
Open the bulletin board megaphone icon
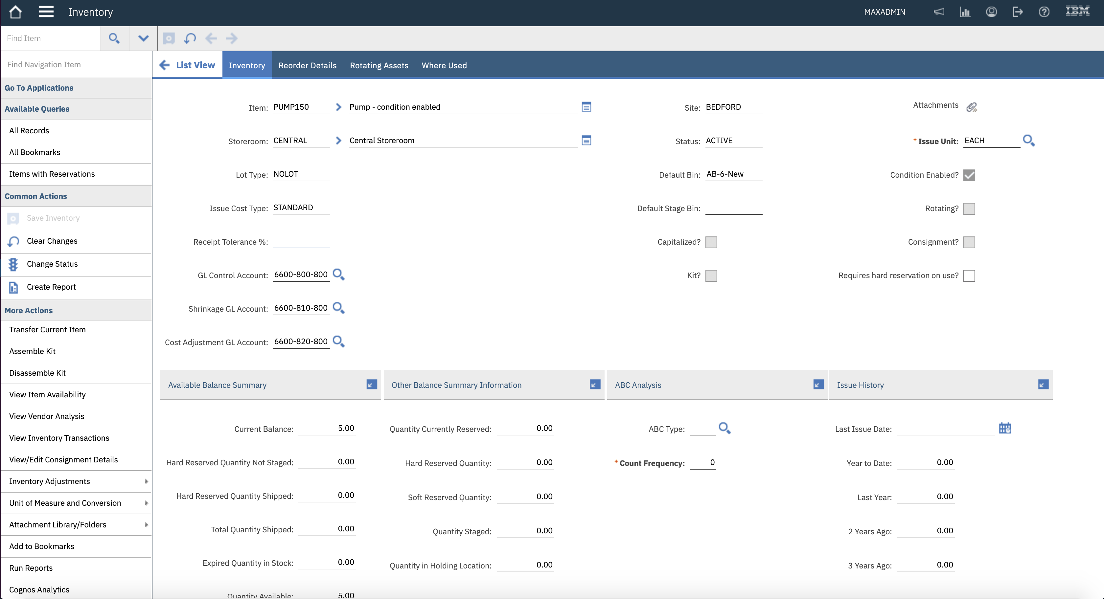pyautogui.click(x=939, y=12)
